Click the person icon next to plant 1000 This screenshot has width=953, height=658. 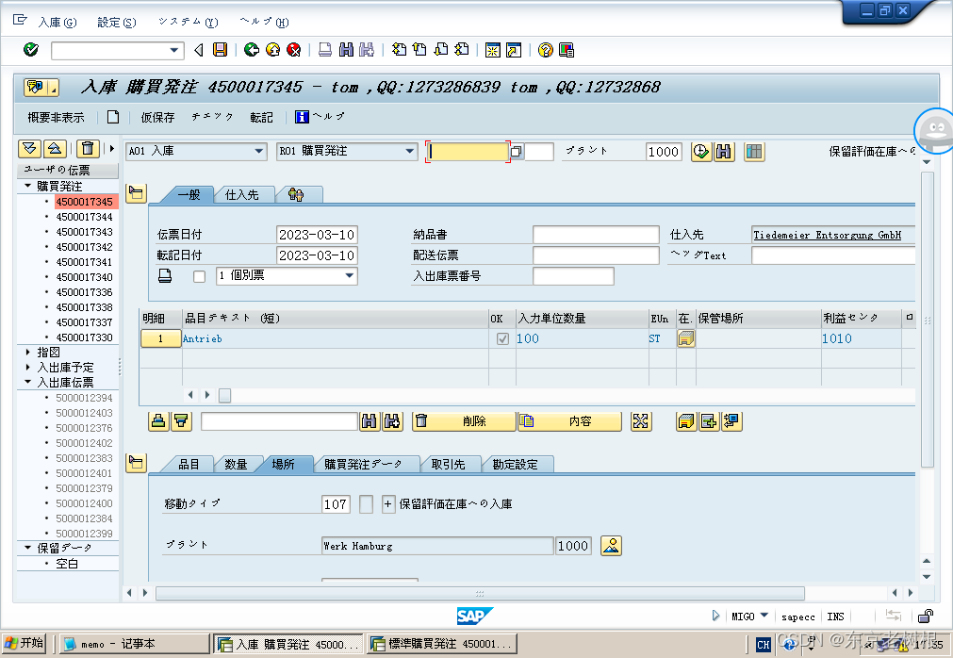(x=610, y=545)
